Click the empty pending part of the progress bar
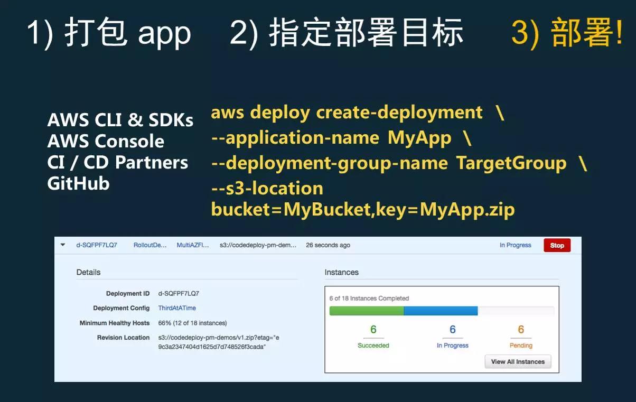636x402 pixels. [x=516, y=311]
